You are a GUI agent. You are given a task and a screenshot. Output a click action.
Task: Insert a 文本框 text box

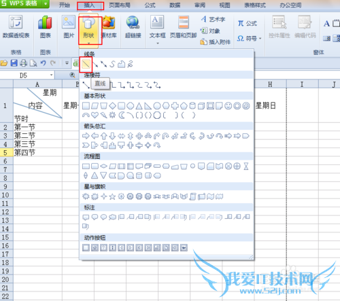pyautogui.click(x=157, y=26)
